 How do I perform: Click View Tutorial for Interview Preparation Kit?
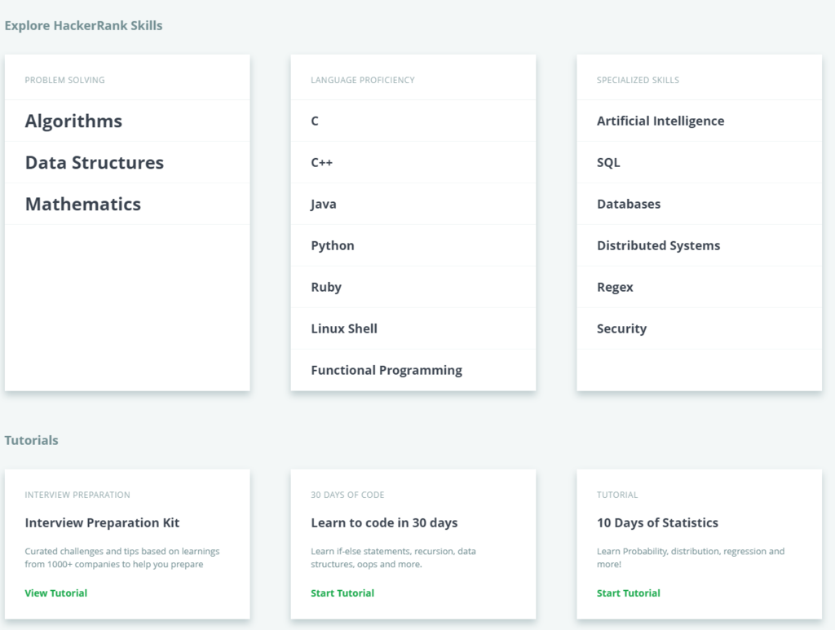(56, 593)
